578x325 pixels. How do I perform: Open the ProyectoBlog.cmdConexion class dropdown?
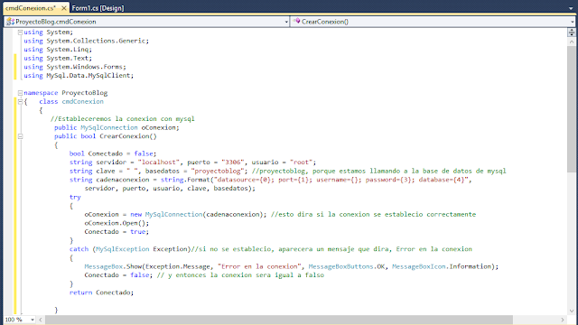[x=146, y=22]
